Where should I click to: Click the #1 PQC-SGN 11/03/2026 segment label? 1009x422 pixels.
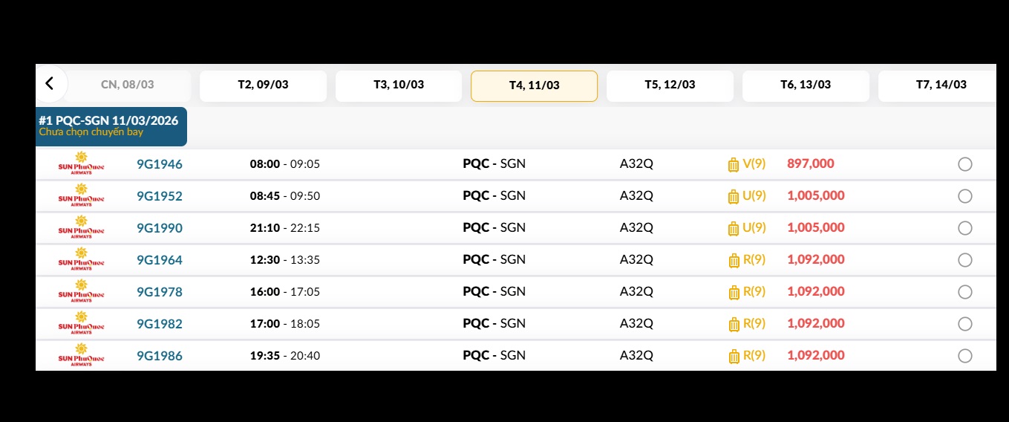click(108, 120)
